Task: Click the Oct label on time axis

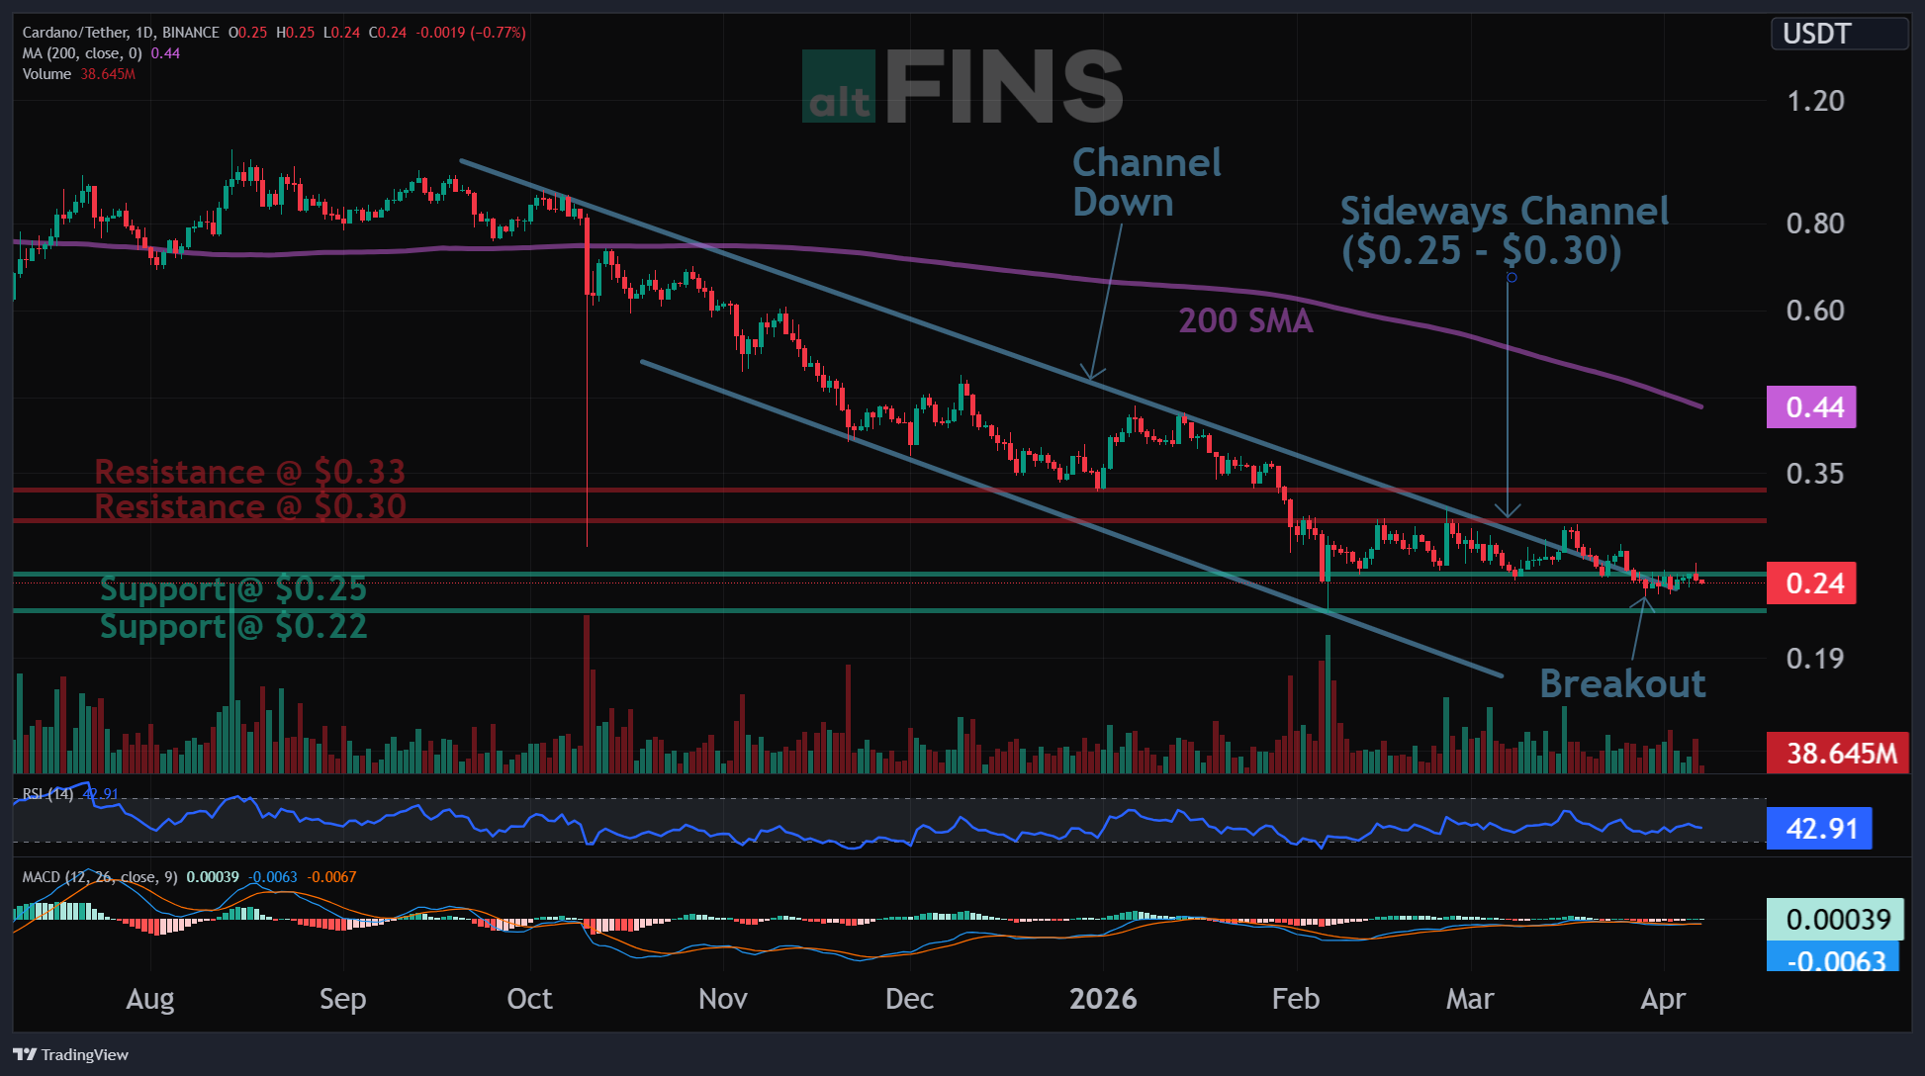Action: pyautogui.click(x=529, y=999)
